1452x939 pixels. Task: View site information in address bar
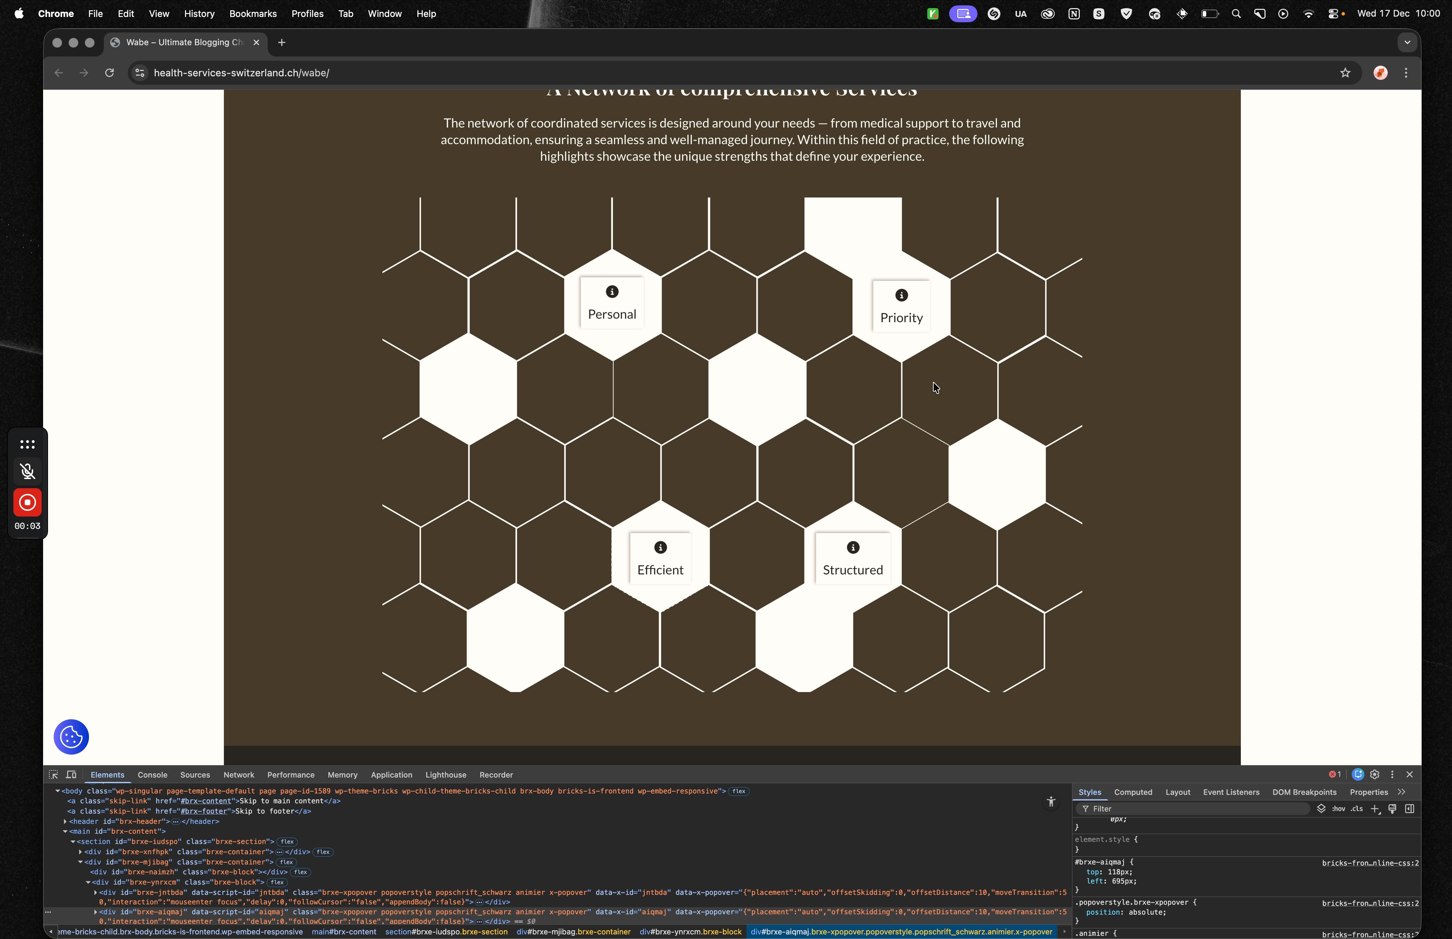(x=139, y=73)
